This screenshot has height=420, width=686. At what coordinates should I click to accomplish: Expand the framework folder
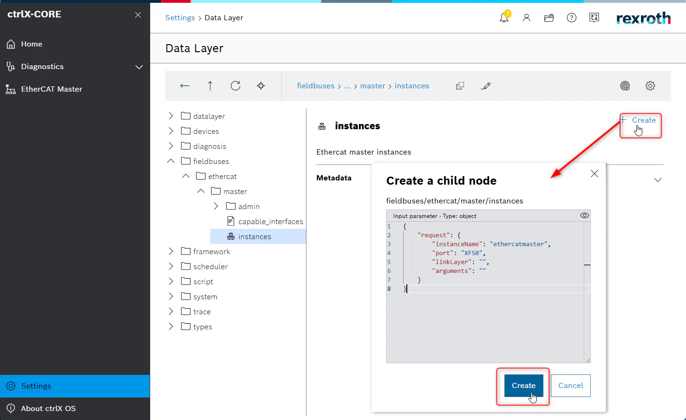click(171, 251)
